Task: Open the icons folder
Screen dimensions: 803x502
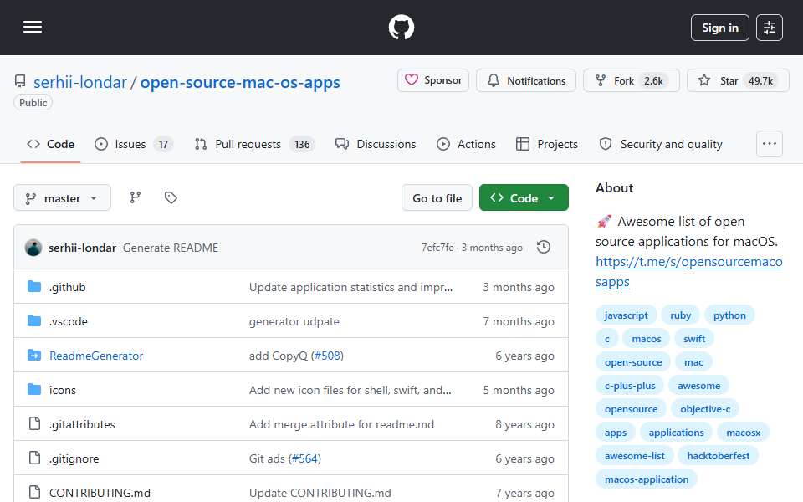Action: tap(62, 390)
